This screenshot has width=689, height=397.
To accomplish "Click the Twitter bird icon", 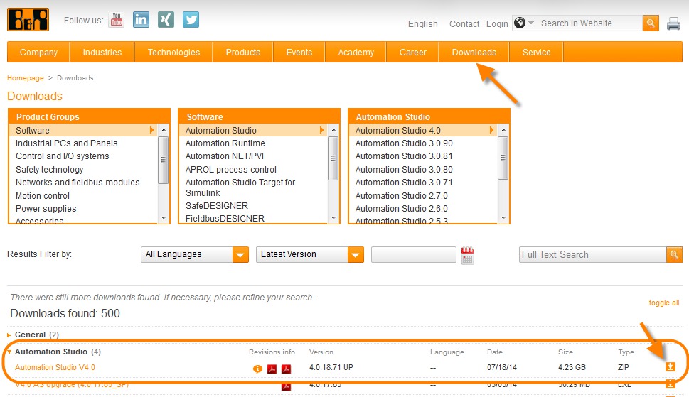I will click(x=191, y=20).
